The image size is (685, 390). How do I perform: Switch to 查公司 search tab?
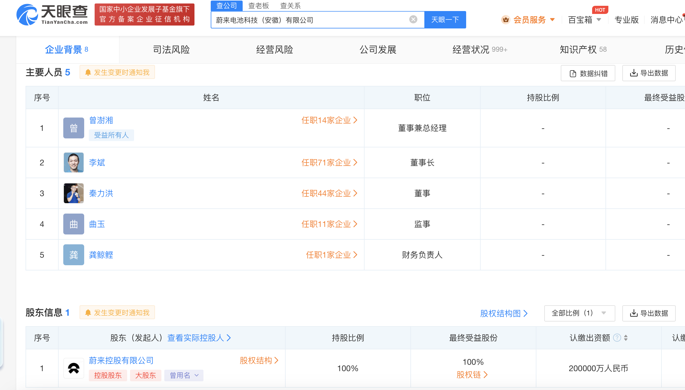point(226,6)
